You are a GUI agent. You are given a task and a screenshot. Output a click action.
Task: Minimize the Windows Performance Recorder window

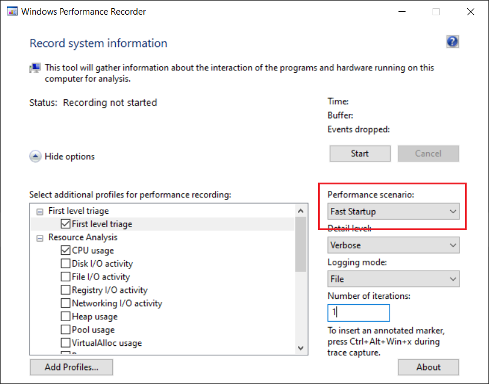tap(402, 12)
